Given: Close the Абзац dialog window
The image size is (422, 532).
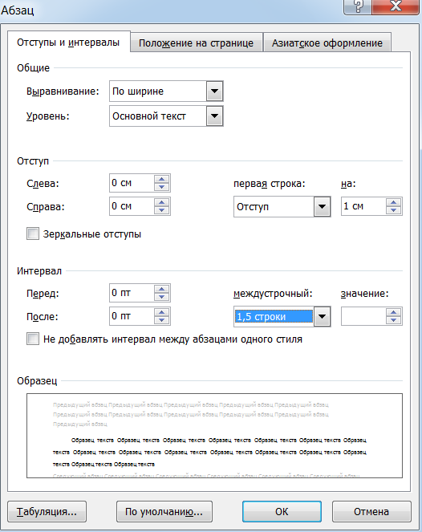Looking at the screenshot, I should coord(396,6).
